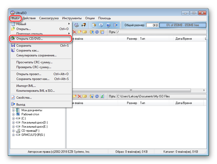Viewport: 217px width, 164px height.
Task: Open the Новый submenu
Action: (x=41, y=24)
